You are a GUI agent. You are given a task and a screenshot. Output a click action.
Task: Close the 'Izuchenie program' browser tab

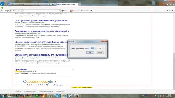77,4
